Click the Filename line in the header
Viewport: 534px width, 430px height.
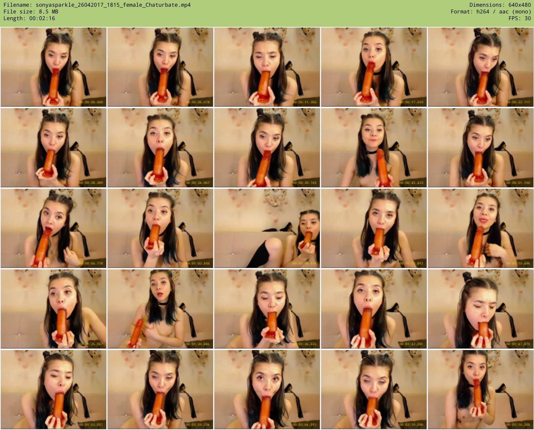pyautogui.click(x=97, y=5)
